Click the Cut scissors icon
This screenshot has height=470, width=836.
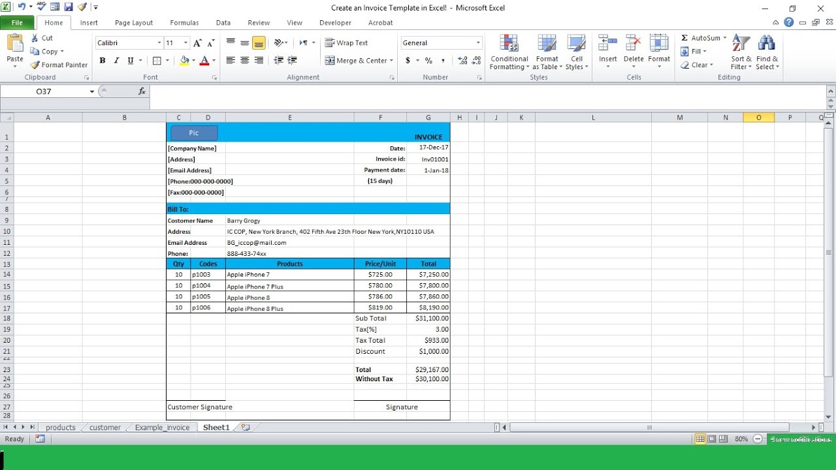click(35, 38)
